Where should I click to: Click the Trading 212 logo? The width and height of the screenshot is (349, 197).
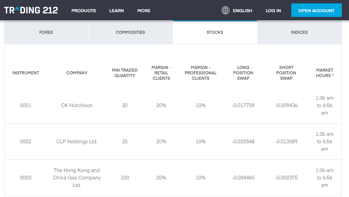[x=31, y=10]
